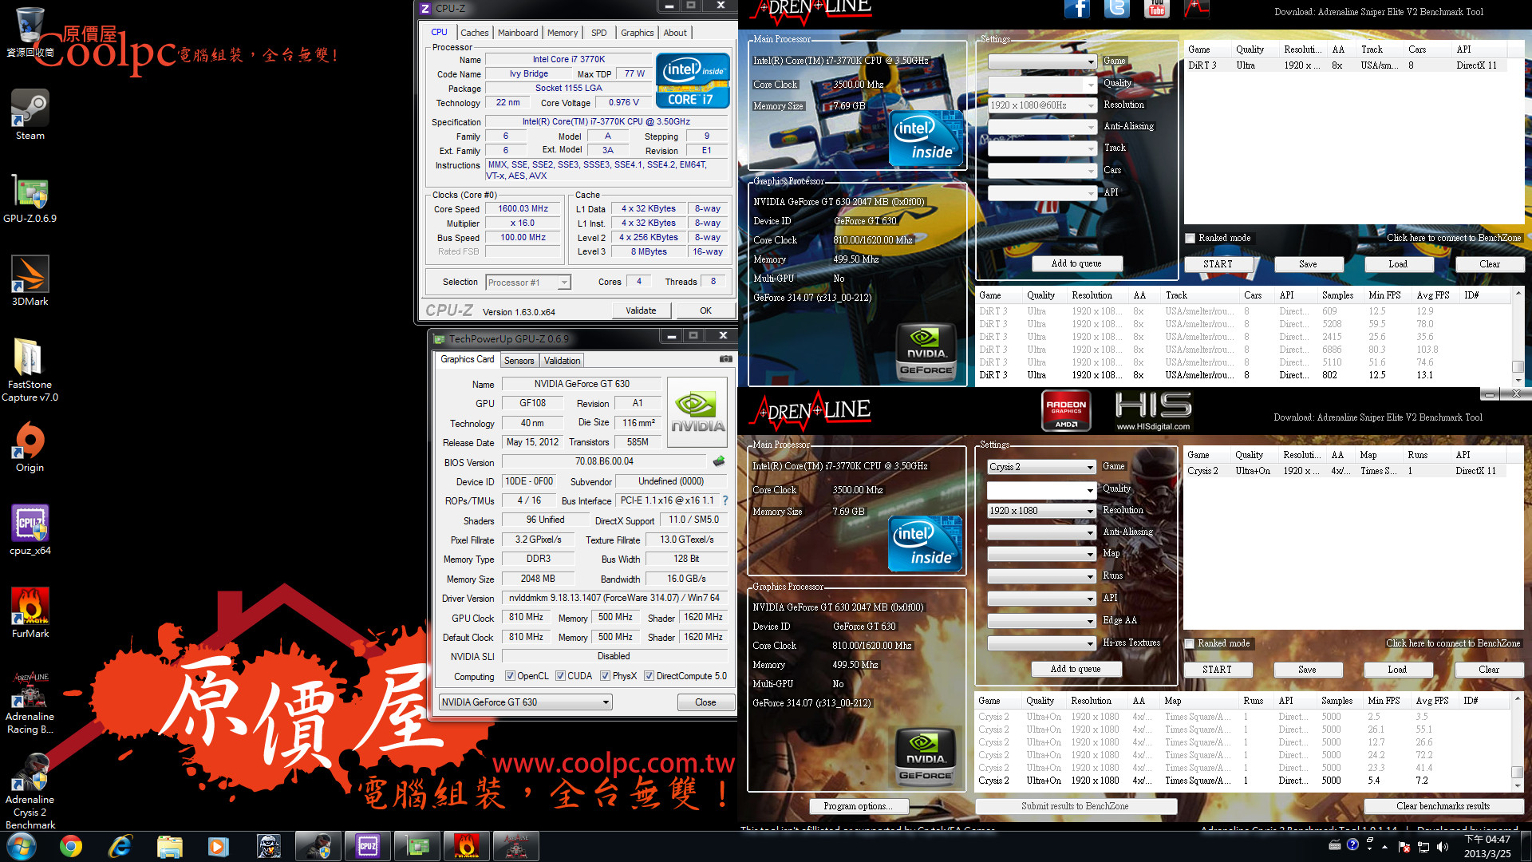Open Windows Explorer from the taskbar
This screenshot has width=1532, height=862.
point(169,846)
